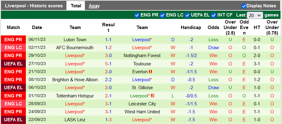Click the 5-1 result against Toulouse

(108, 64)
